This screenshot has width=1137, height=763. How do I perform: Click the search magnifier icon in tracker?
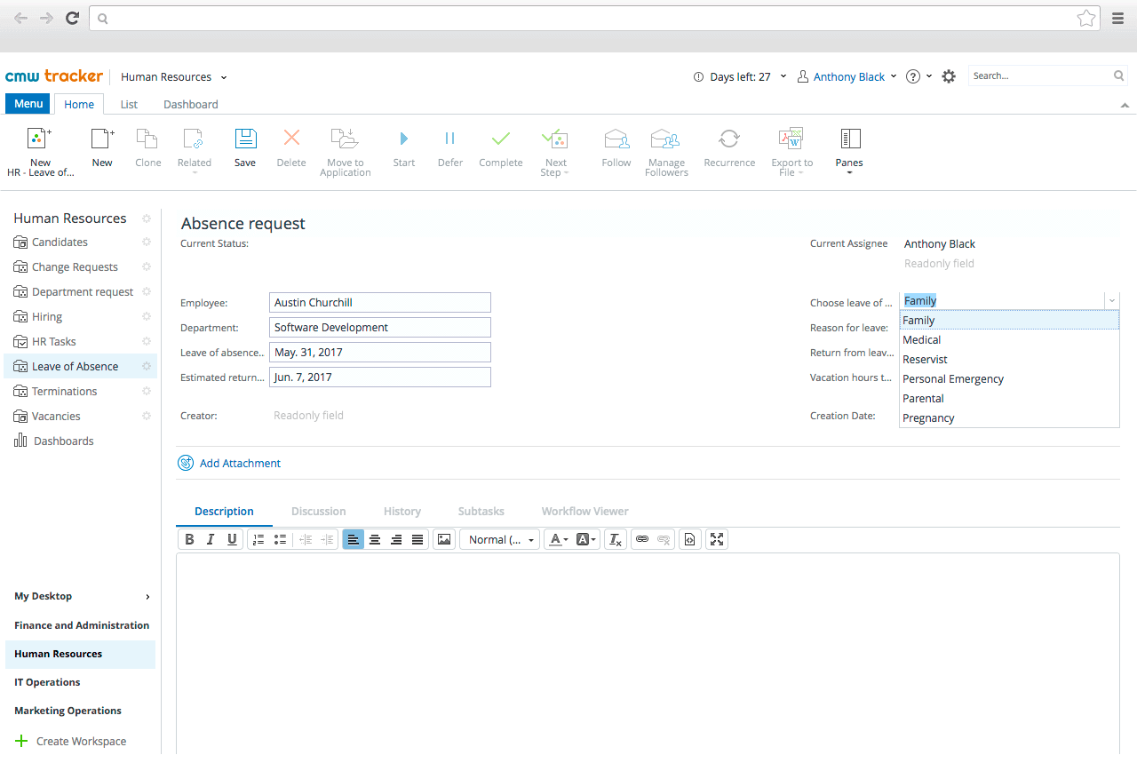(1119, 76)
